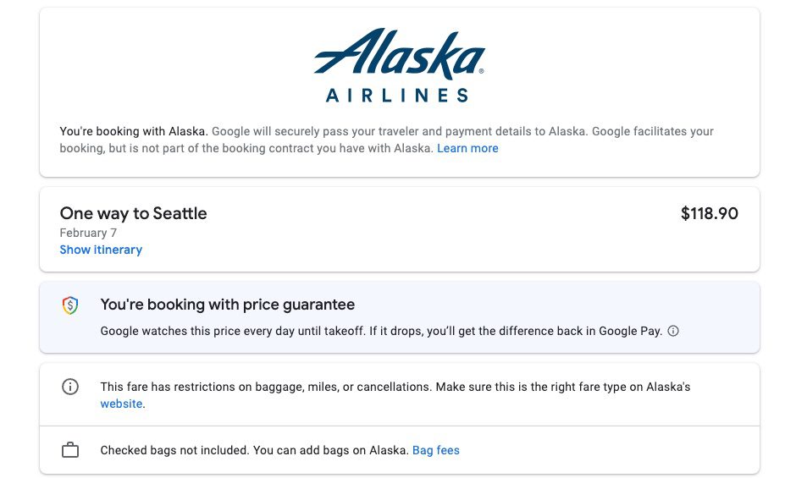Screen dimensions: 796x478
Task: Click the "Checked bags not included" text
Action: click(x=174, y=450)
